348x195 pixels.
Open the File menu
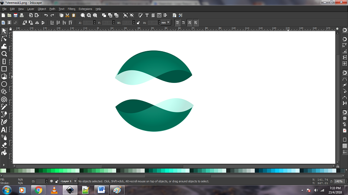pyautogui.click(x=4, y=9)
